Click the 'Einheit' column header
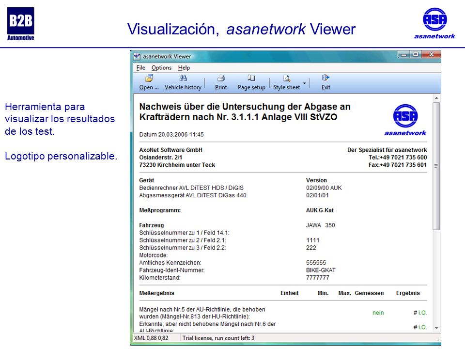This screenshot has width=465, height=349. tap(290, 293)
